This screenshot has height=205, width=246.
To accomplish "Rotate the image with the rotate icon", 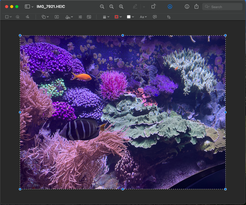I will 153,7.
